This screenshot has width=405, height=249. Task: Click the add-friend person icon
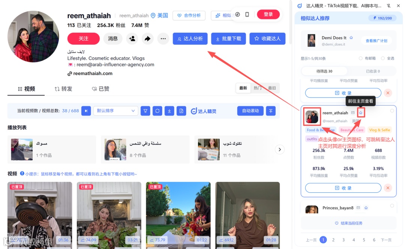click(x=132, y=39)
